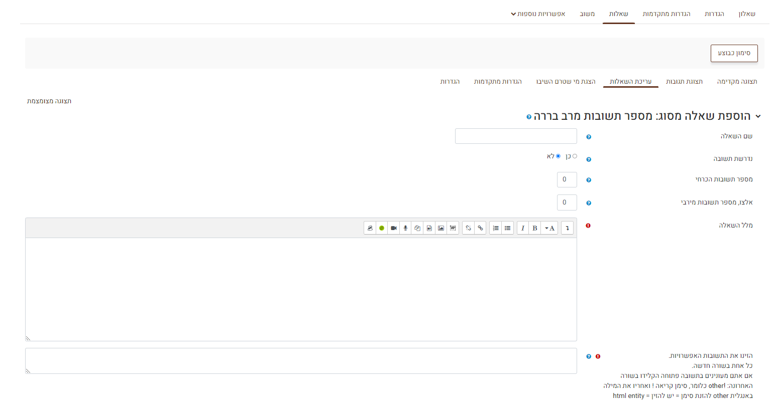Click required-field icon next to מלל השאלה

click(588, 226)
